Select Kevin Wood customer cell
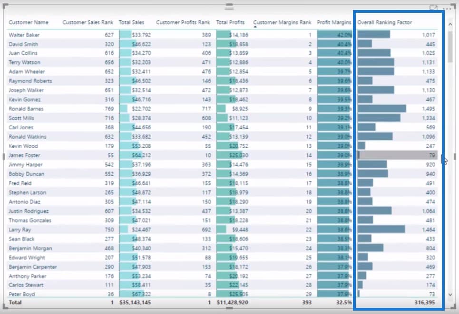This screenshot has height=314, width=459. point(23,146)
